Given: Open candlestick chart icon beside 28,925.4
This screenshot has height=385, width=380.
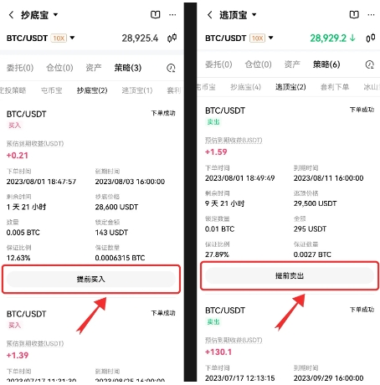Looking at the screenshot, I should tap(172, 38).
